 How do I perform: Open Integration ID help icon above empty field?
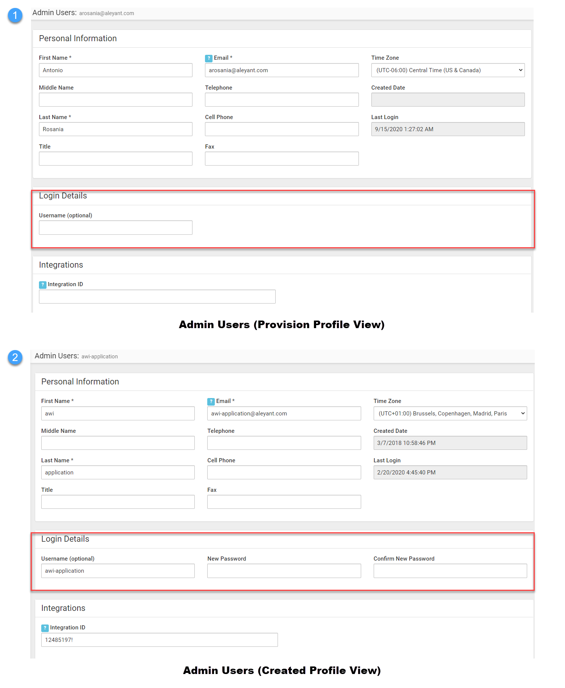click(x=43, y=285)
